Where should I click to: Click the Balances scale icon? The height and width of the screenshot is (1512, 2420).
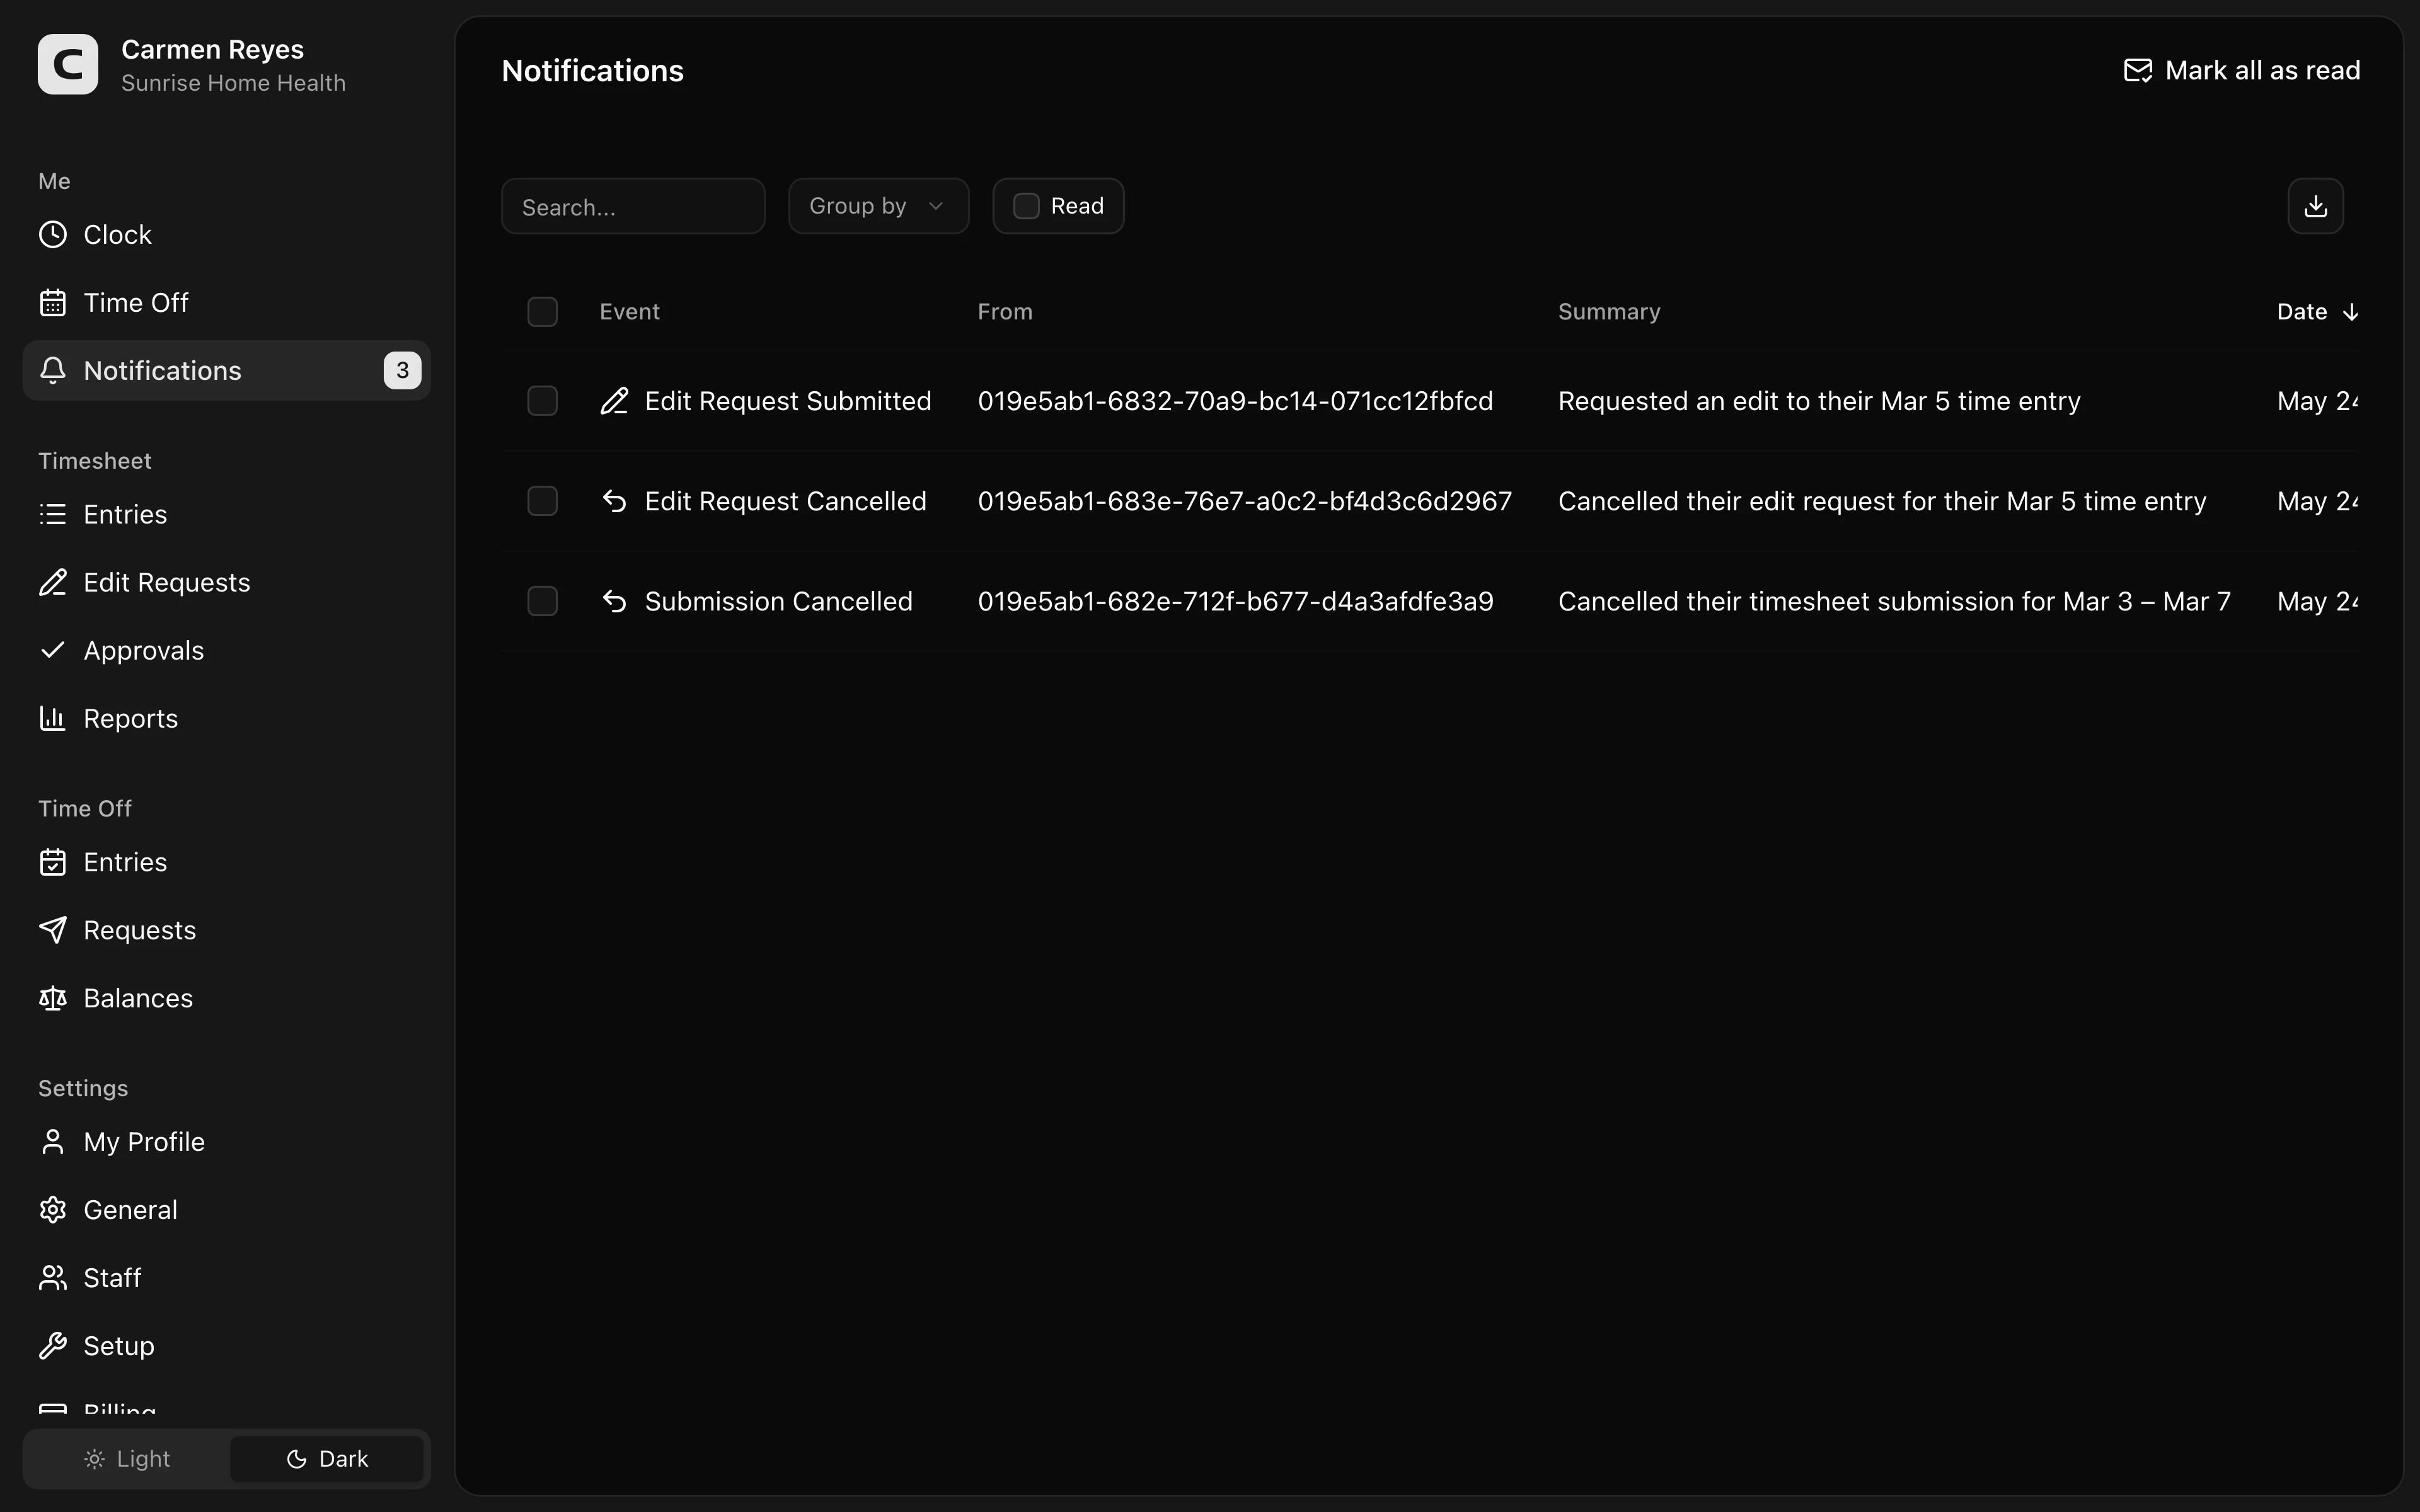53,998
